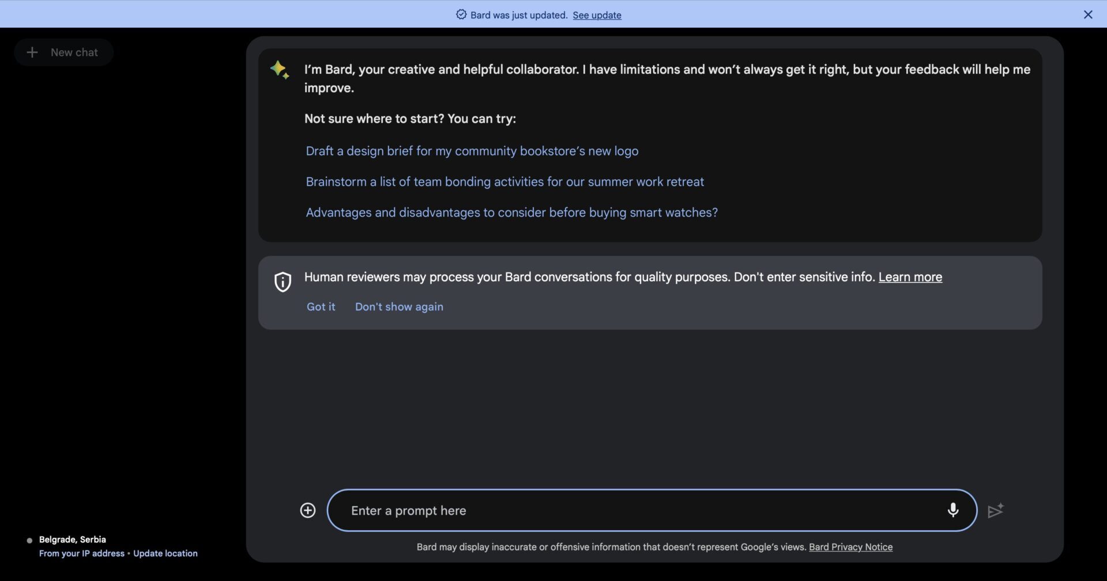
Task: Focus the Enter a prompt here field
Action: click(x=640, y=511)
